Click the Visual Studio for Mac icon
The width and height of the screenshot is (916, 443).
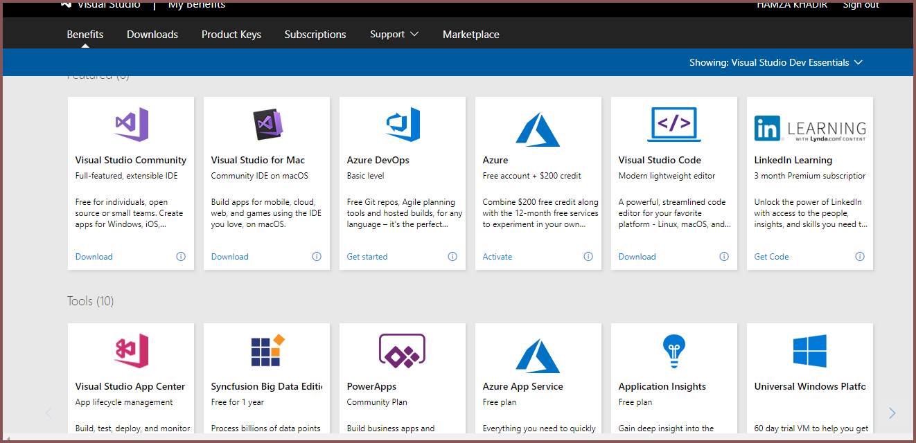pos(267,125)
